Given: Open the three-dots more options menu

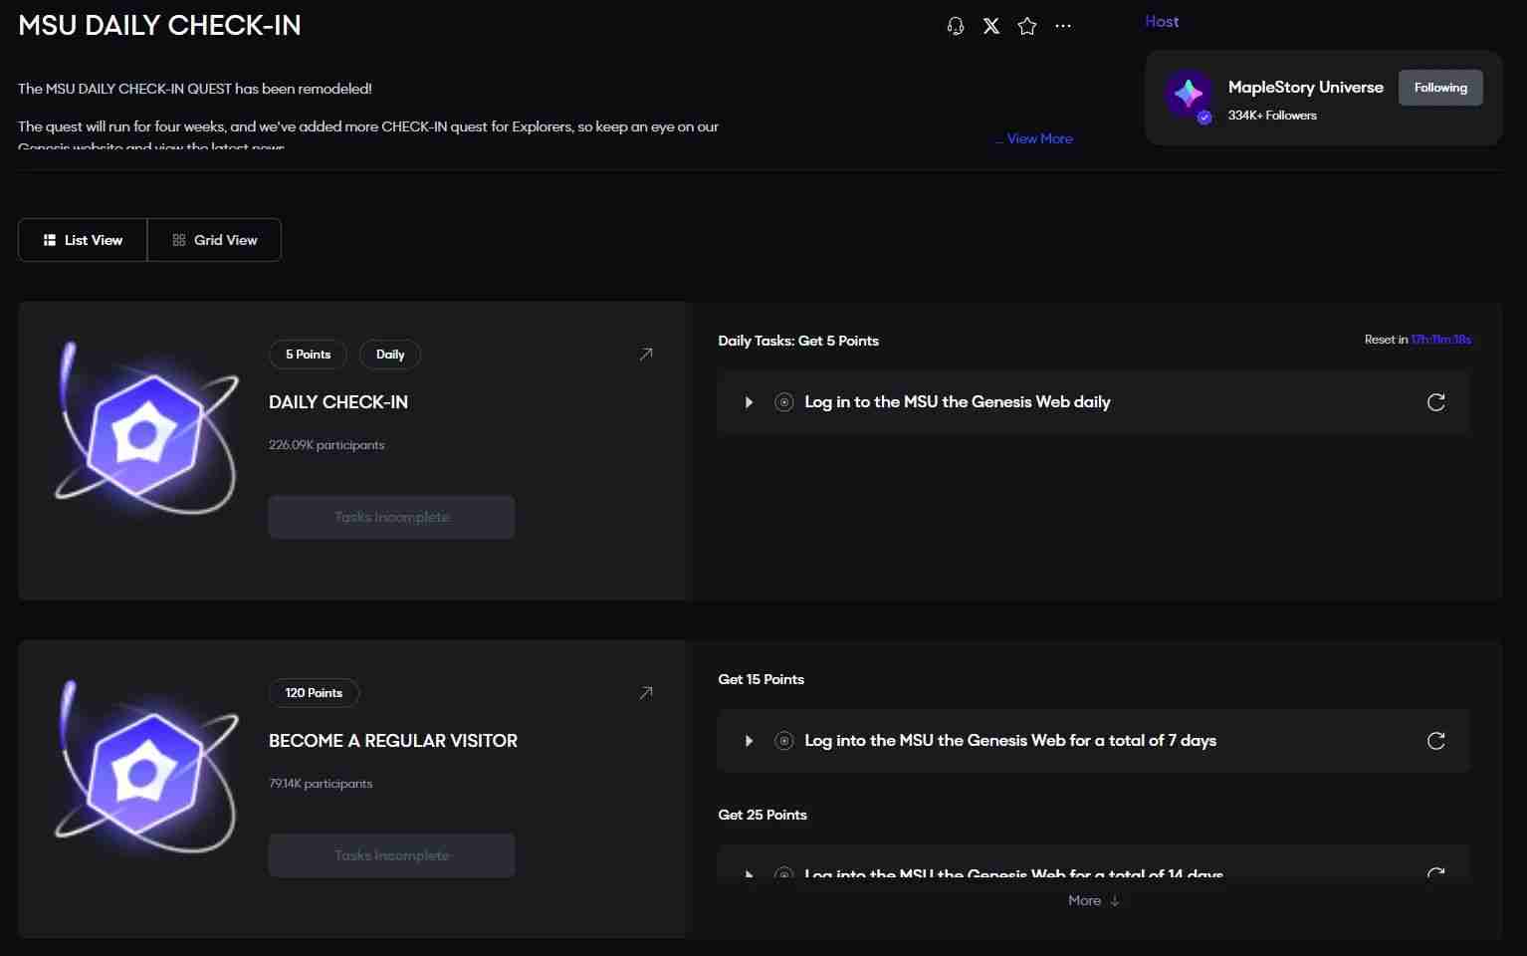Looking at the screenshot, I should tap(1063, 26).
